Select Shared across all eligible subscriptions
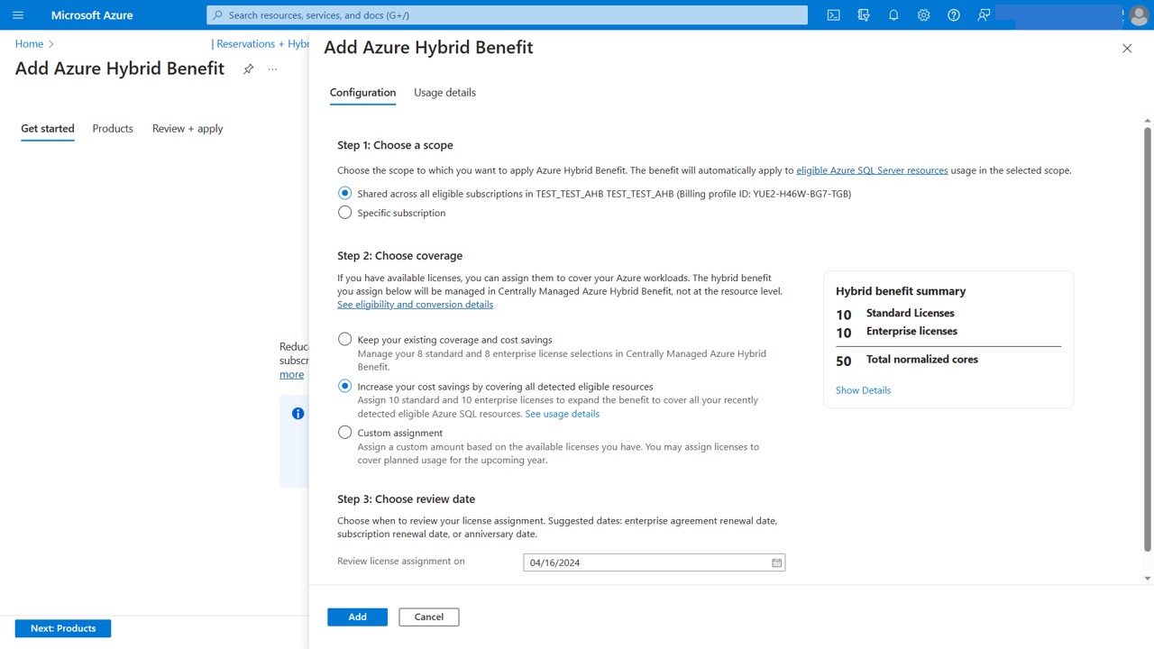 pos(344,193)
